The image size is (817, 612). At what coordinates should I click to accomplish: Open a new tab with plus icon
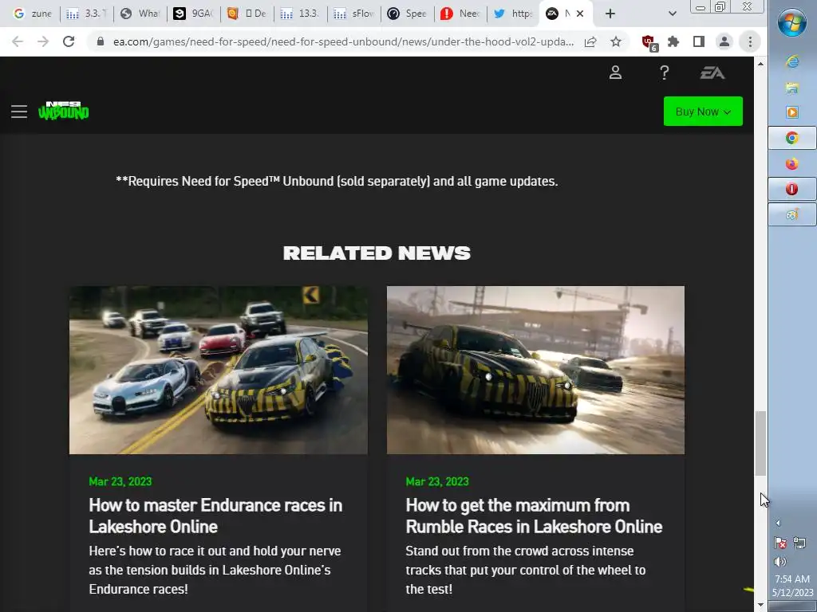tap(610, 14)
